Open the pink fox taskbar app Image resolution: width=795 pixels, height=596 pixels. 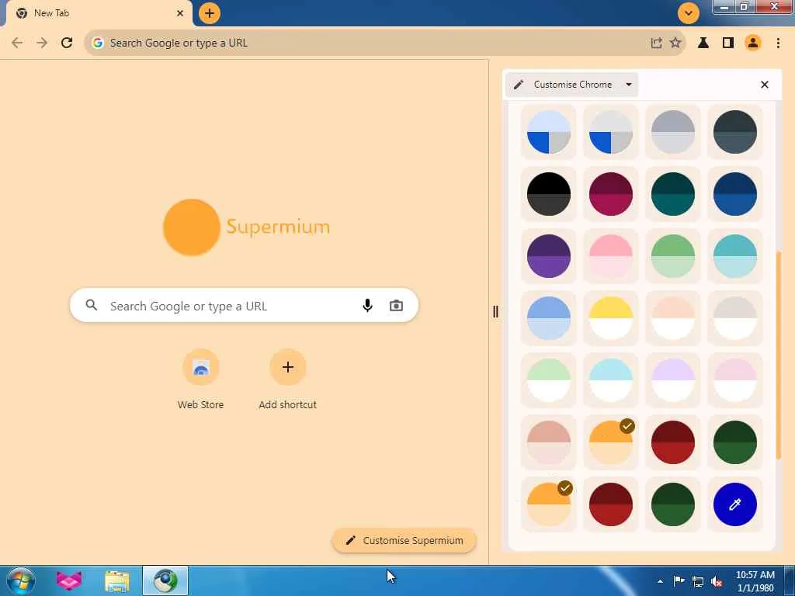coord(69,580)
